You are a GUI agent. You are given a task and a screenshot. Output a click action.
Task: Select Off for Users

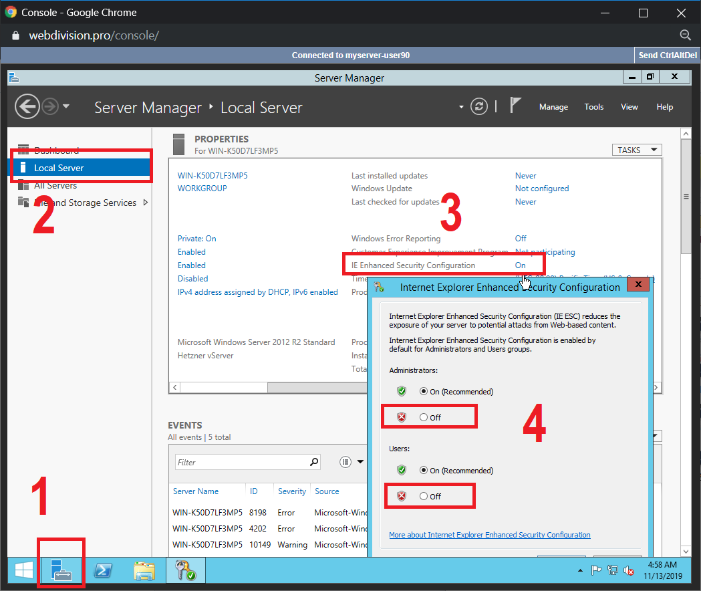coord(424,496)
